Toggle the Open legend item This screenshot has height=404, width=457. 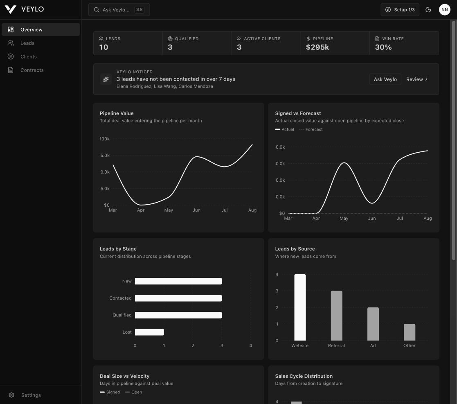(133, 392)
